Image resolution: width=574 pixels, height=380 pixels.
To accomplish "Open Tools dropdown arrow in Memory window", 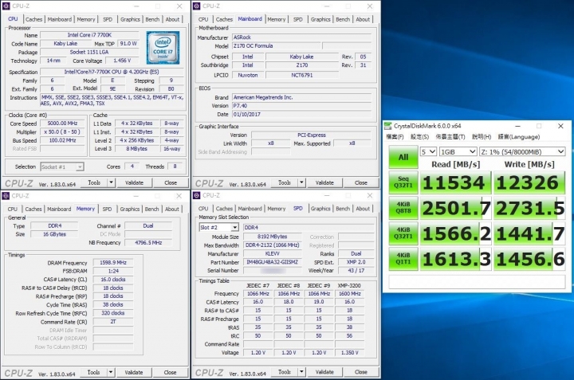I will pos(110,372).
